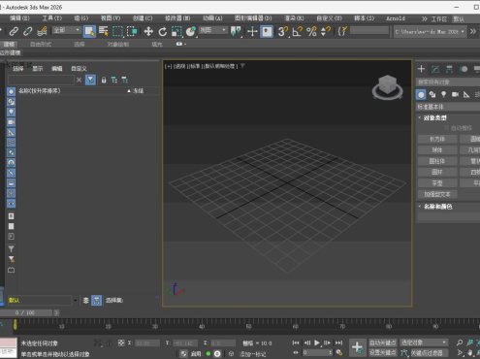Click Use Pivot Point Center icon

click(x=236, y=31)
